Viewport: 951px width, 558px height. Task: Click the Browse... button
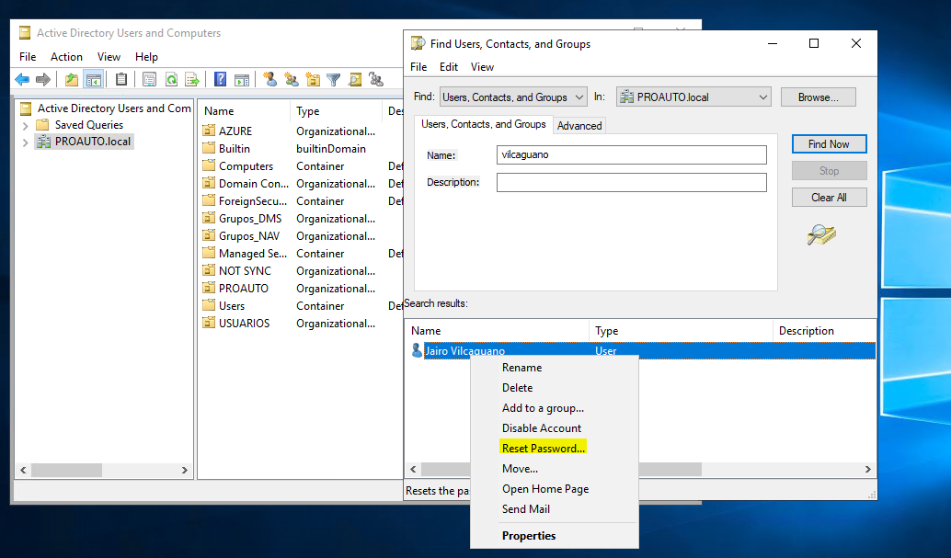(819, 97)
